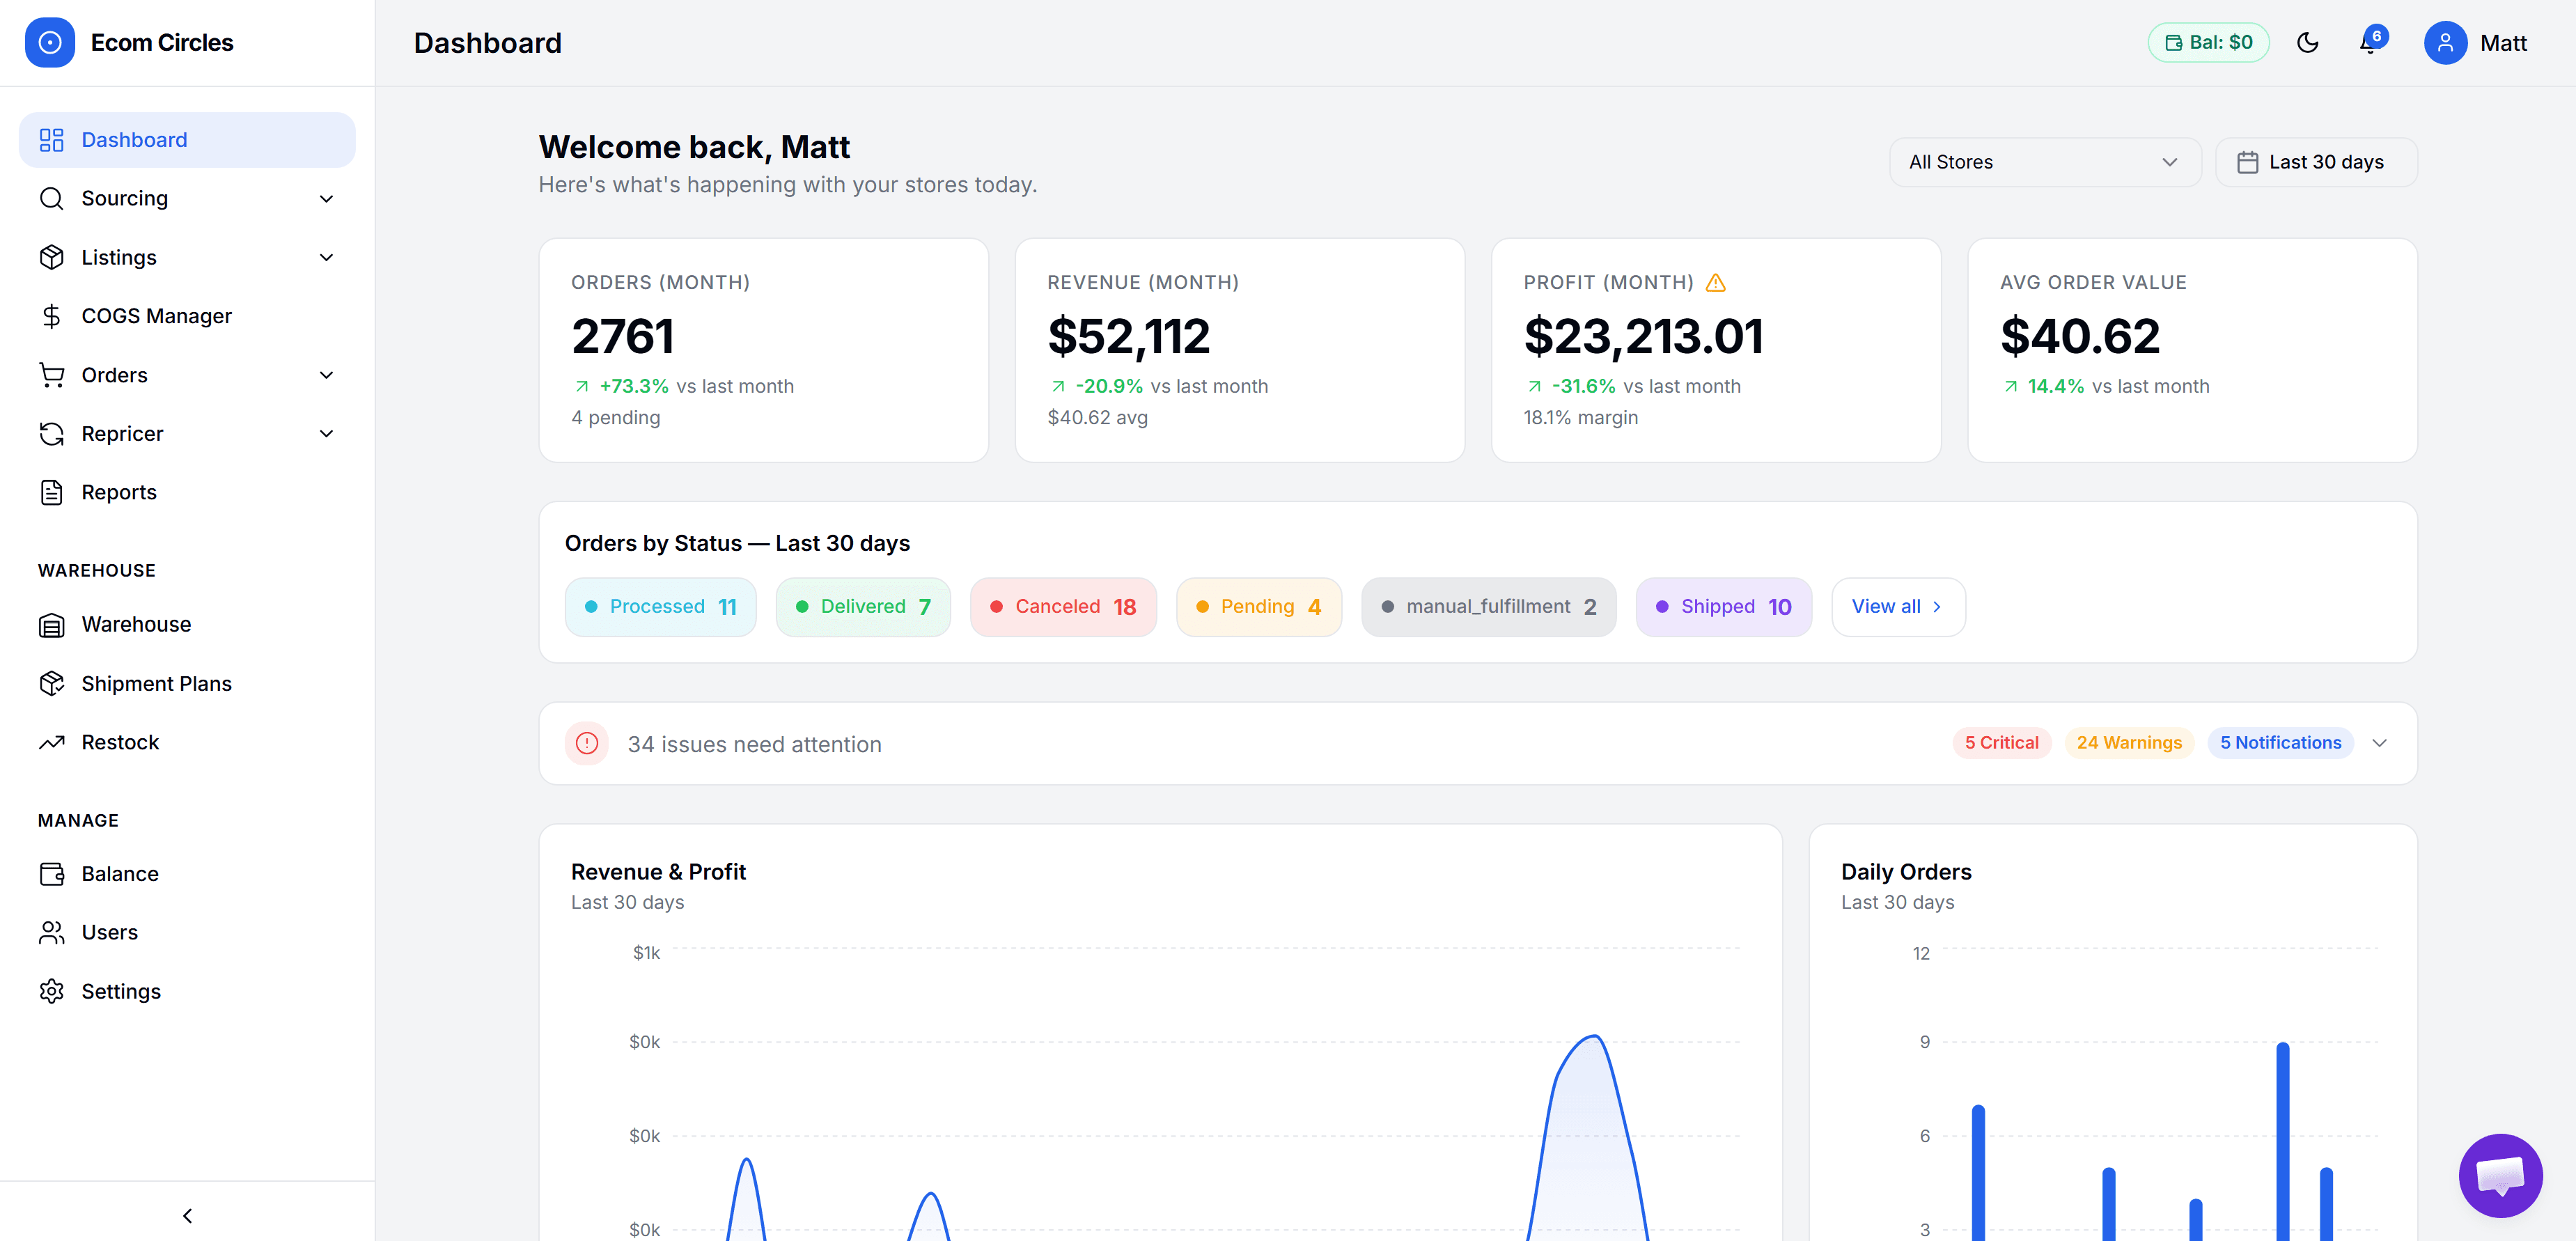
Task: Collapse the sidebar with the arrow
Action: 187,1215
